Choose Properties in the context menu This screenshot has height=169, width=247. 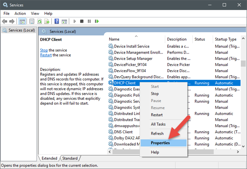pyautogui.click(x=164, y=143)
